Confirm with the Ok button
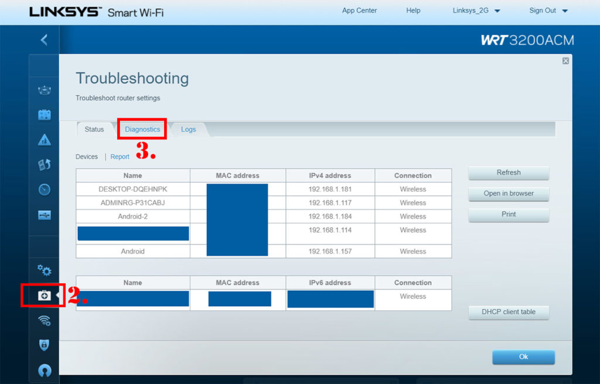The image size is (600, 384). (523, 357)
